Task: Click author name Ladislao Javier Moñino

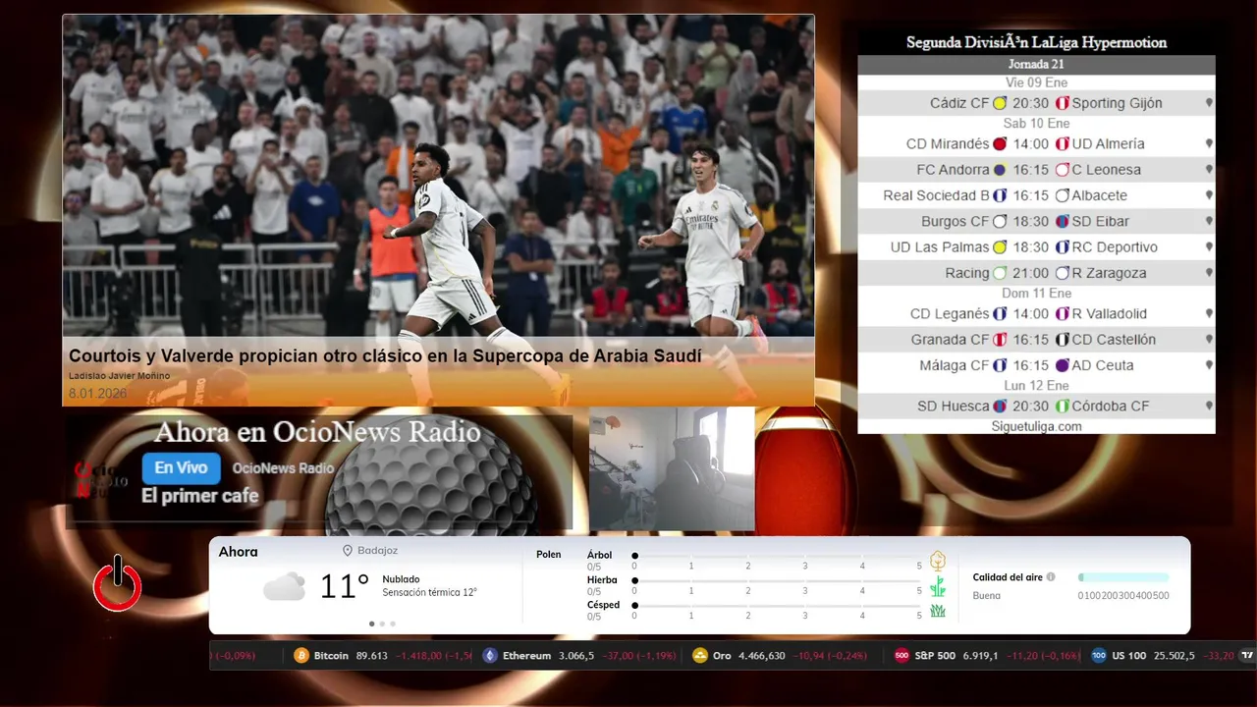Action: [x=119, y=376]
